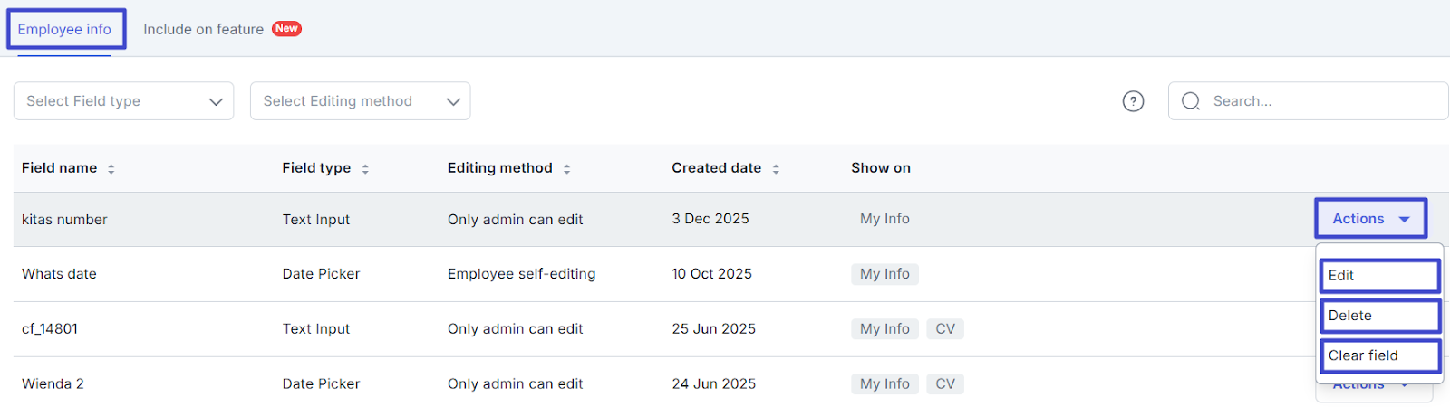Click the My Info tag on Whats date row
The image size is (1450, 407).
point(884,274)
